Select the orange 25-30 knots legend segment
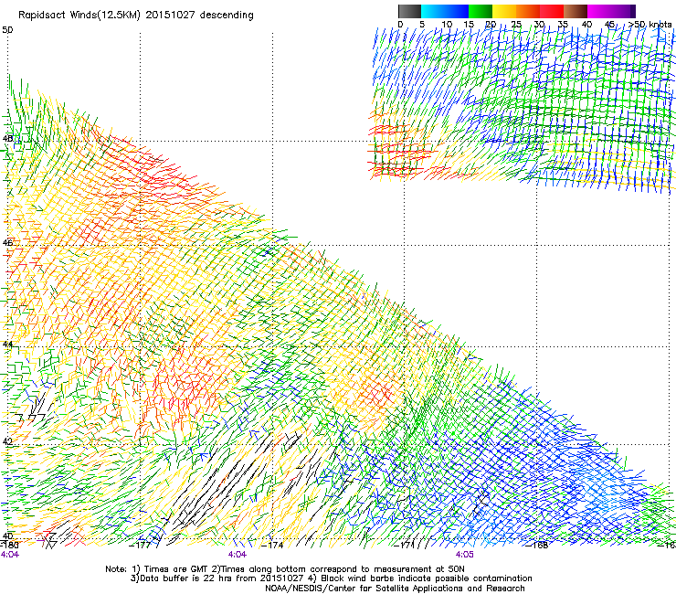This screenshot has width=676, height=594. click(x=528, y=11)
